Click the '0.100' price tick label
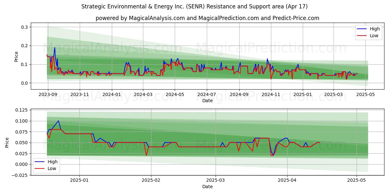Viewport: 389px width, 194px height. click(x=22, y=121)
